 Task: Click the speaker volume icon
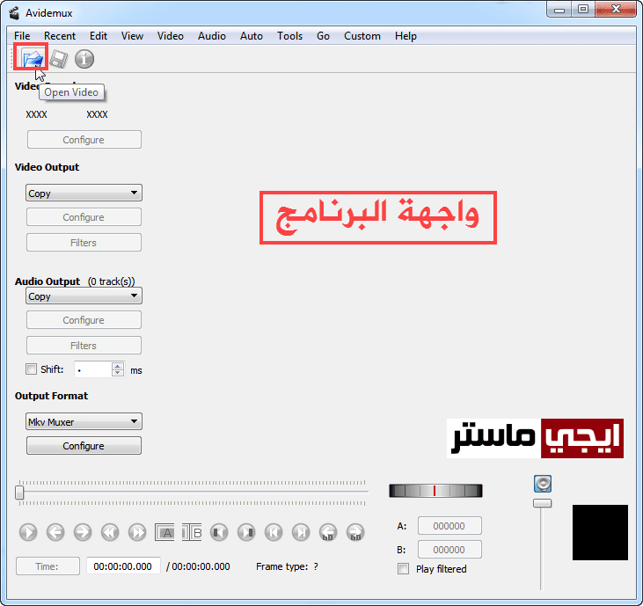point(543,484)
